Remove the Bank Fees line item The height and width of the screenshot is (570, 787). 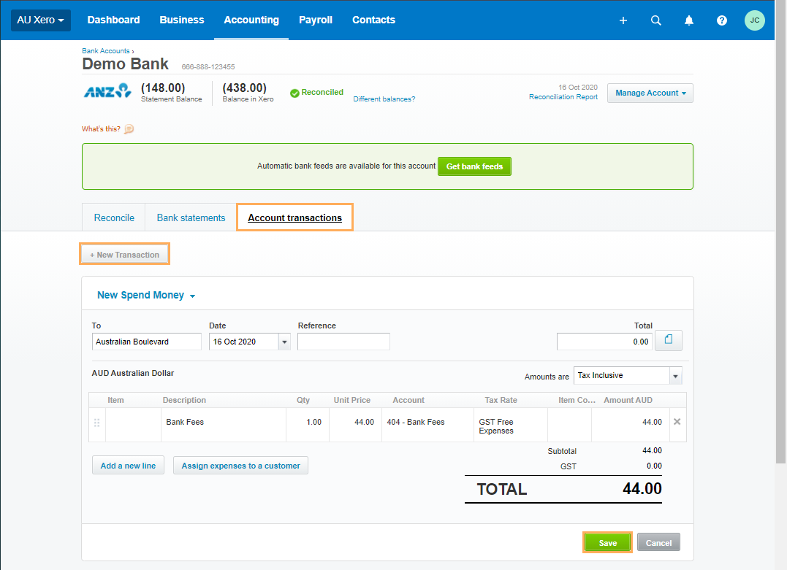tap(677, 422)
